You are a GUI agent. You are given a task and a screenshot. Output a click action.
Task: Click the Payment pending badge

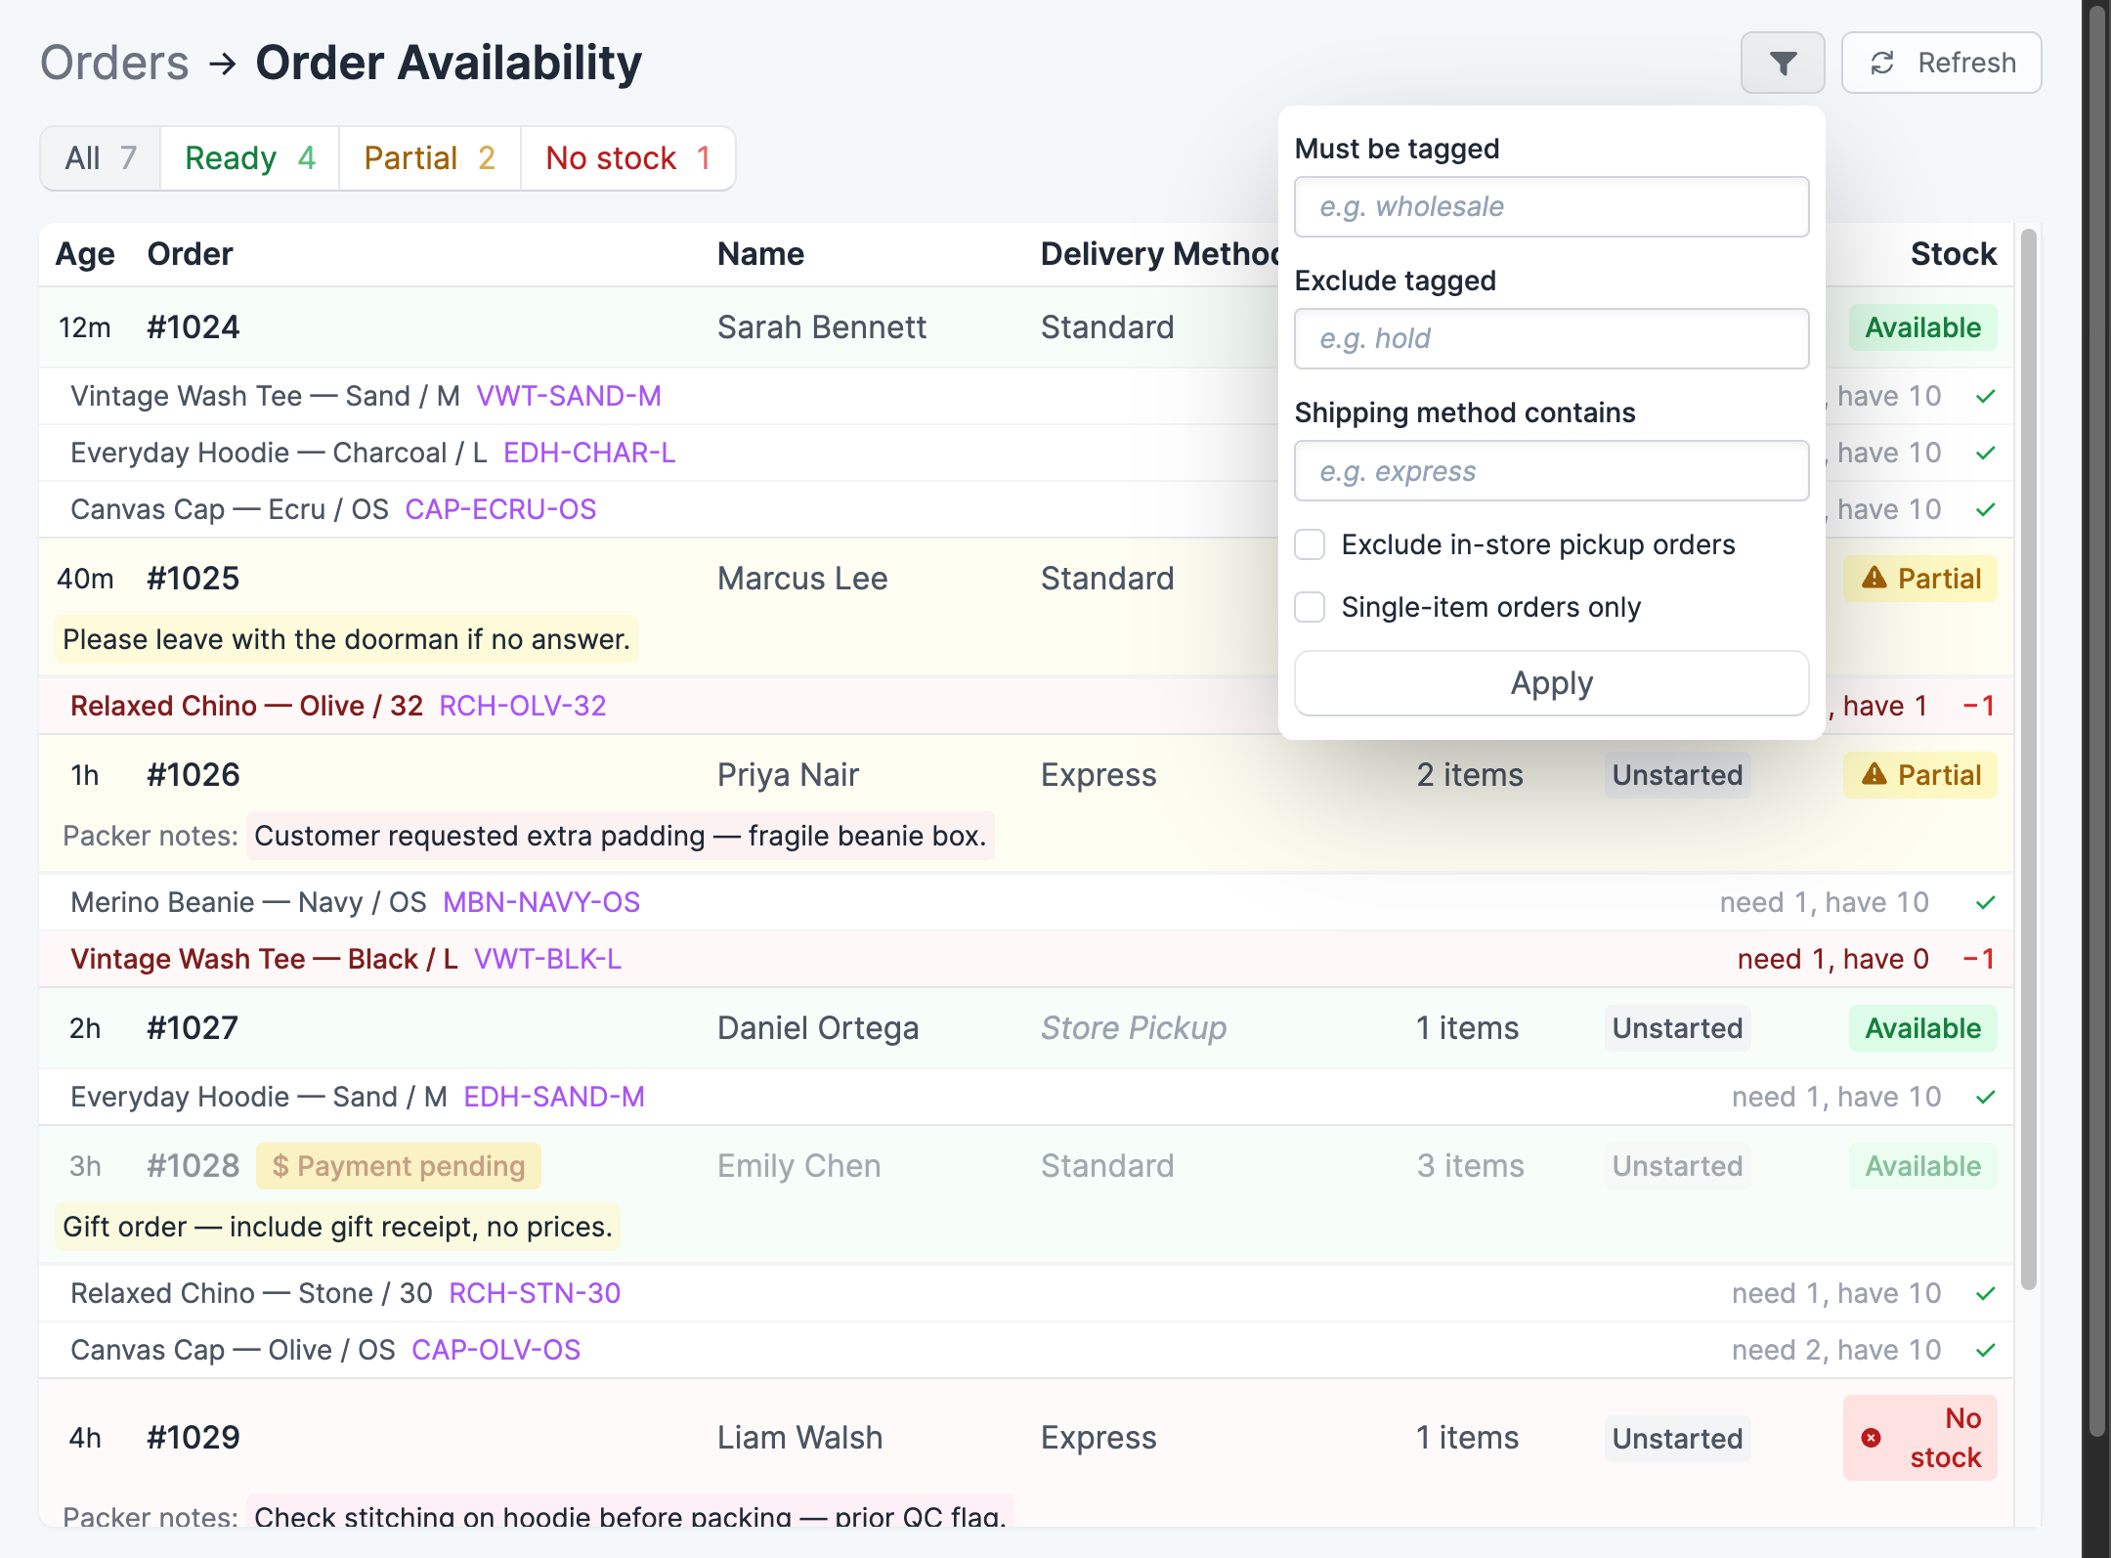click(x=399, y=1166)
